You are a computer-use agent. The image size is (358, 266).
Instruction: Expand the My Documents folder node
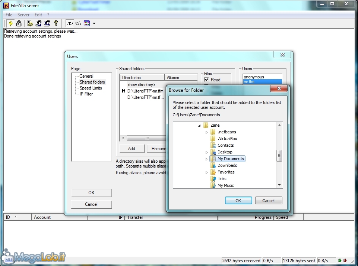[x=206, y=159]
